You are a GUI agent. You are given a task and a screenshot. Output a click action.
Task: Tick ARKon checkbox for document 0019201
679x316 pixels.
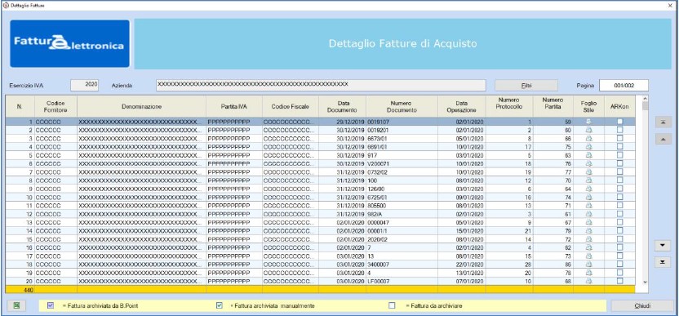(620, 130)
